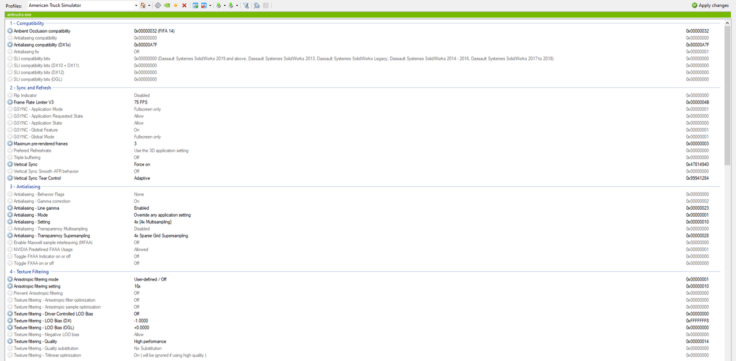Select the amtrucks.exe green application bar

(x=368, y=14)
